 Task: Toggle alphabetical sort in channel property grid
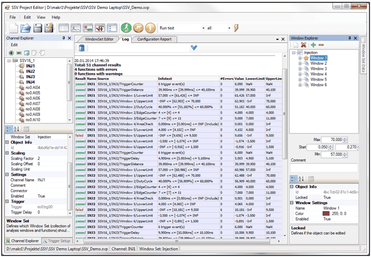click(16, 129)
